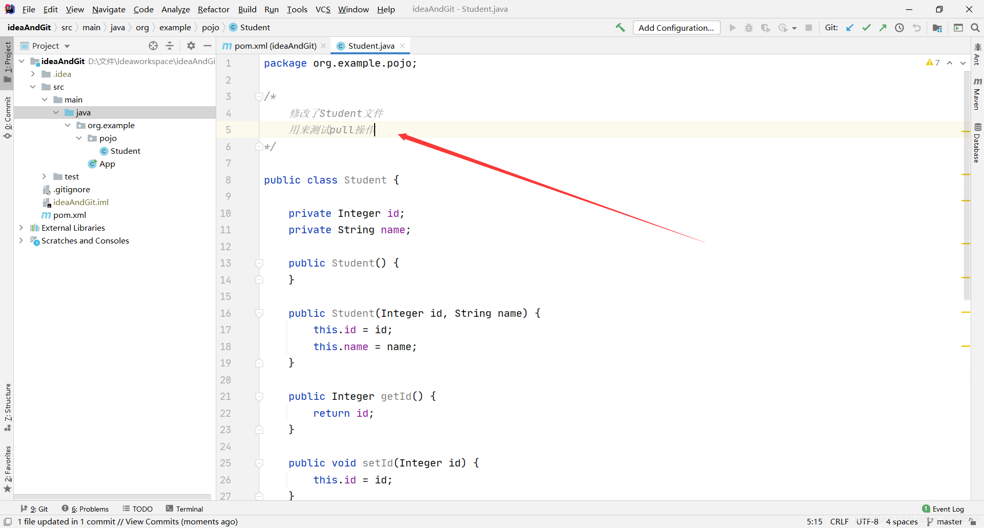Open the Terminal tab

coord(184,509)
